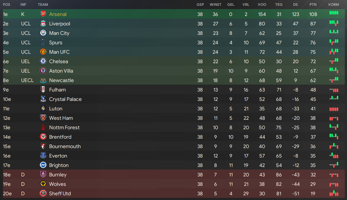Sort table by PTN column header

click(x=313, y=4)
